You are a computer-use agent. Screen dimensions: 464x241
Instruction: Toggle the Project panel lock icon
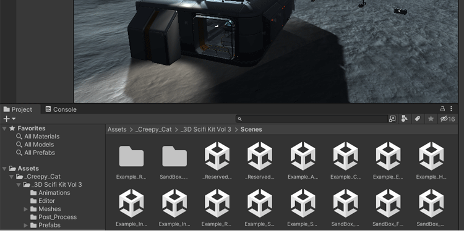pyautogui.click(x=442, y=109)
